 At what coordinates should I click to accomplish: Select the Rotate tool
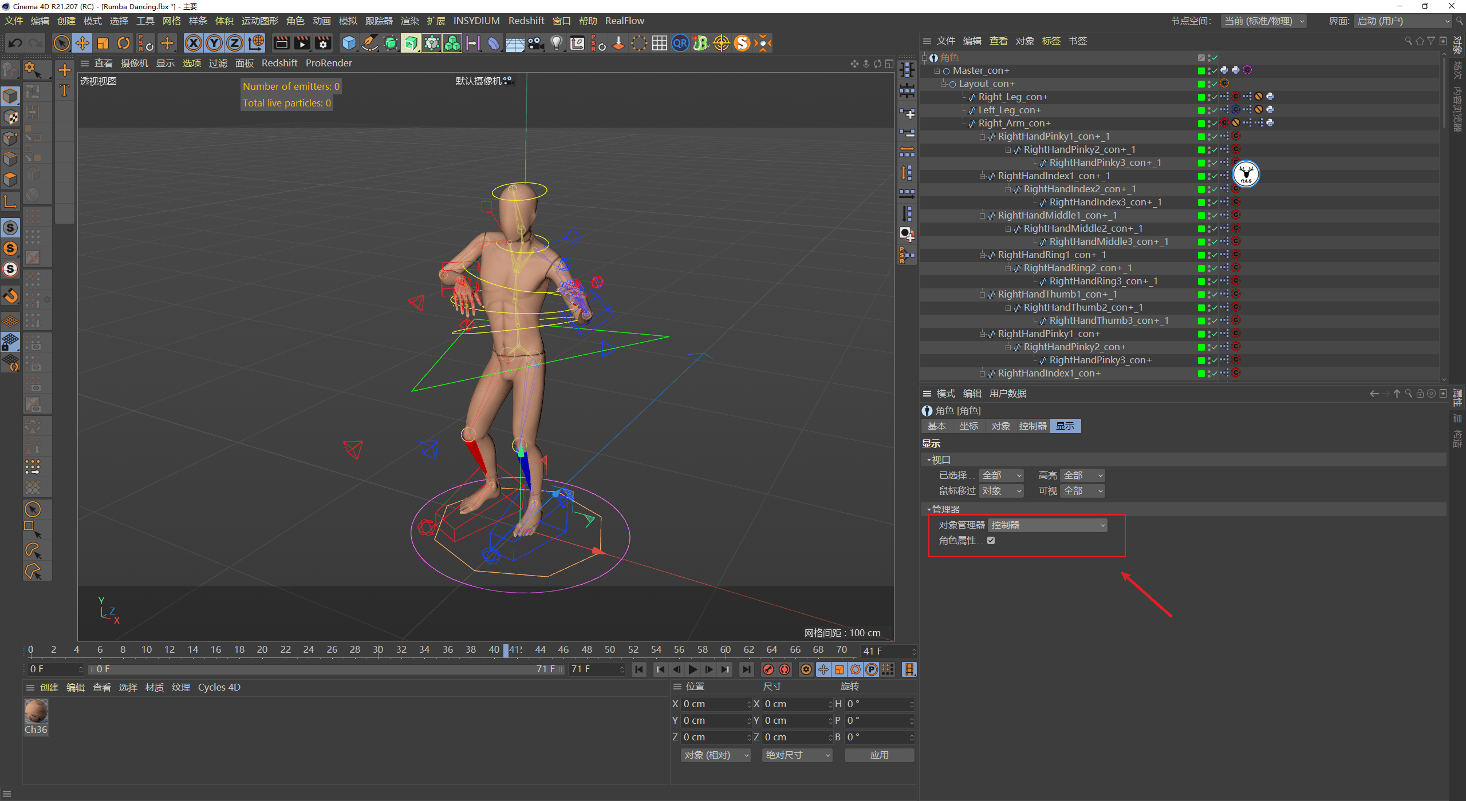(x=124, y=43)
